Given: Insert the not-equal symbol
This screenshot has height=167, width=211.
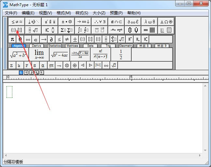Looking at the screenshot, I should 67,39.
